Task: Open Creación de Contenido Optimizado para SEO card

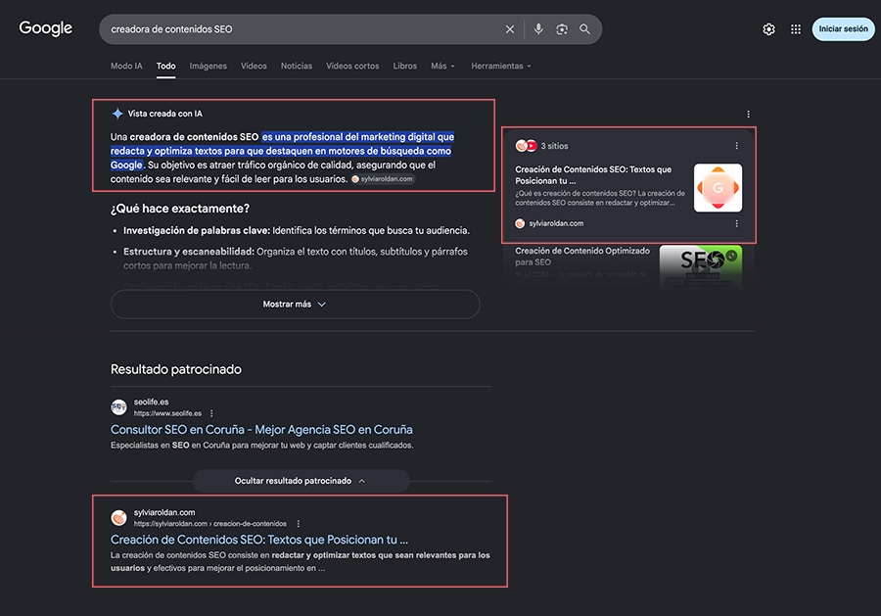Action: (x=582, y=257)
